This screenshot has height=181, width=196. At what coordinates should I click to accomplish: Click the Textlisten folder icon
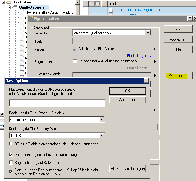(x=9, y=2)
